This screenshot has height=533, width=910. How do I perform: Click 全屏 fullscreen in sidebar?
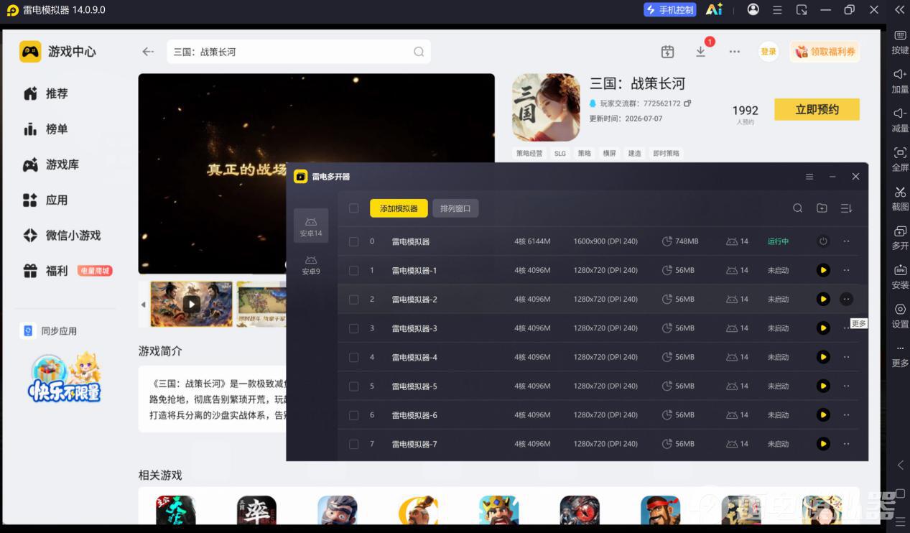(900, 159)
